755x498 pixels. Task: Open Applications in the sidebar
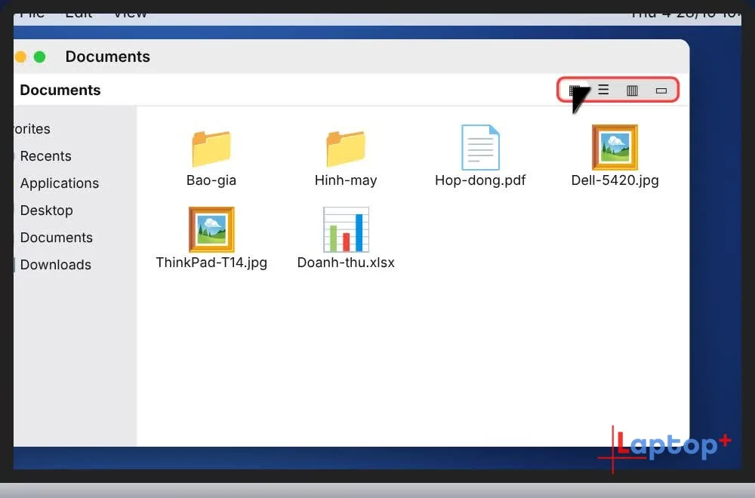(60, 183)
